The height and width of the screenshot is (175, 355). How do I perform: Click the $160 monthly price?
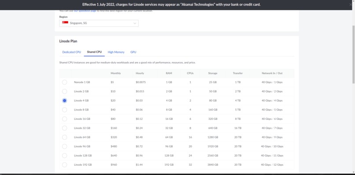click(x=114, y=128)
